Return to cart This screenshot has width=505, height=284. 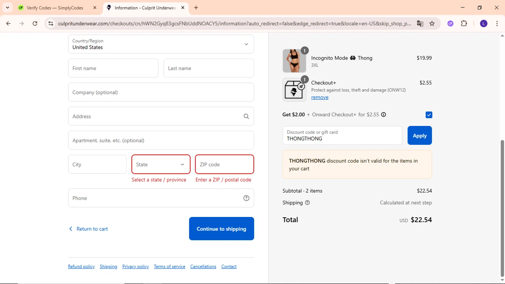coord(89,229)
